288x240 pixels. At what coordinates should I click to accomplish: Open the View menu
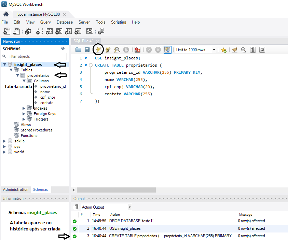[30, 22]
